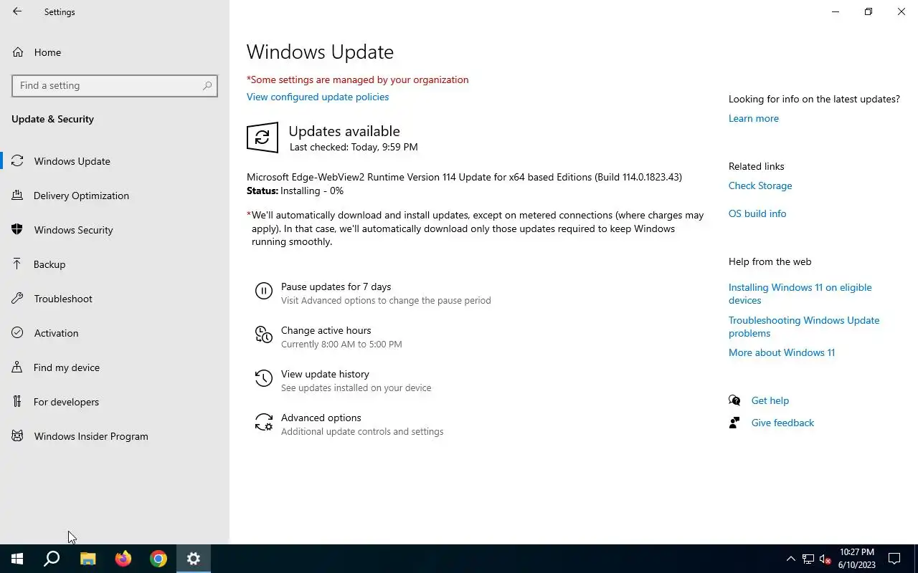Viewport: 918px width, 573px height.
Task: Click the For developers tools icon
Action: coord(18,402)
